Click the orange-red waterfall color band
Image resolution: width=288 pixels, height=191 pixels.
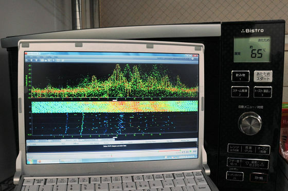coord(115,107)
